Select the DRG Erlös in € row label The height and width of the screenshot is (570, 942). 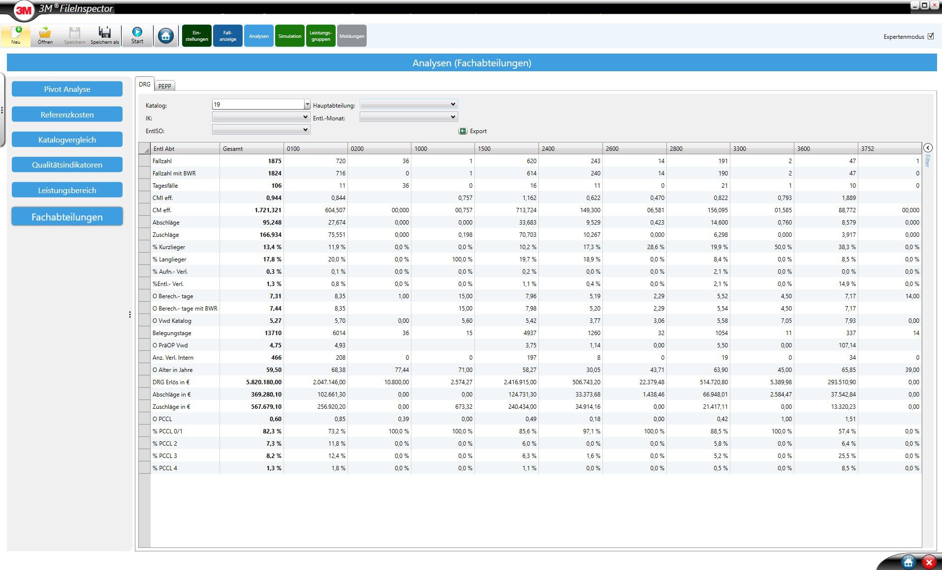171,382
